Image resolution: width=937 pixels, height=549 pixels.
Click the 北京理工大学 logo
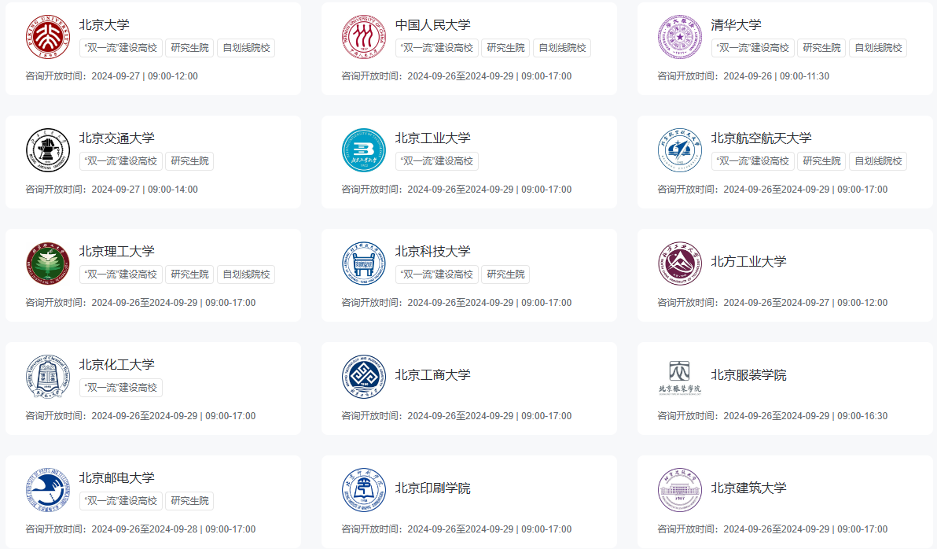(x=48, y=263)
